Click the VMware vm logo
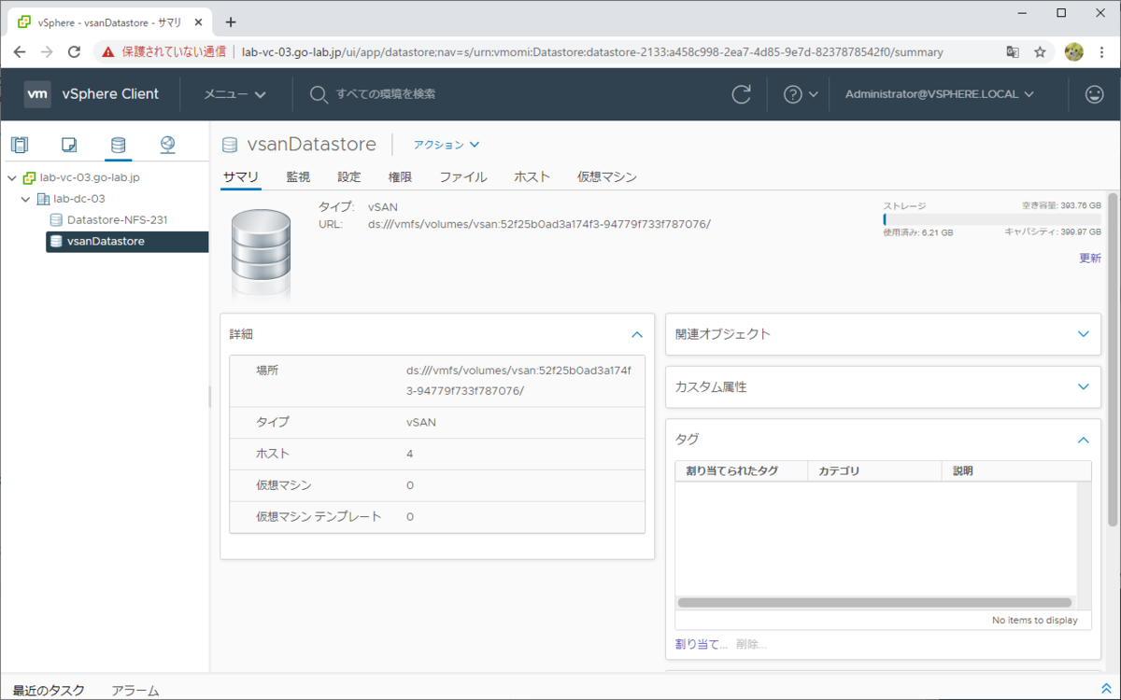Screen dimensions: 1121x700 pos(37,93)
